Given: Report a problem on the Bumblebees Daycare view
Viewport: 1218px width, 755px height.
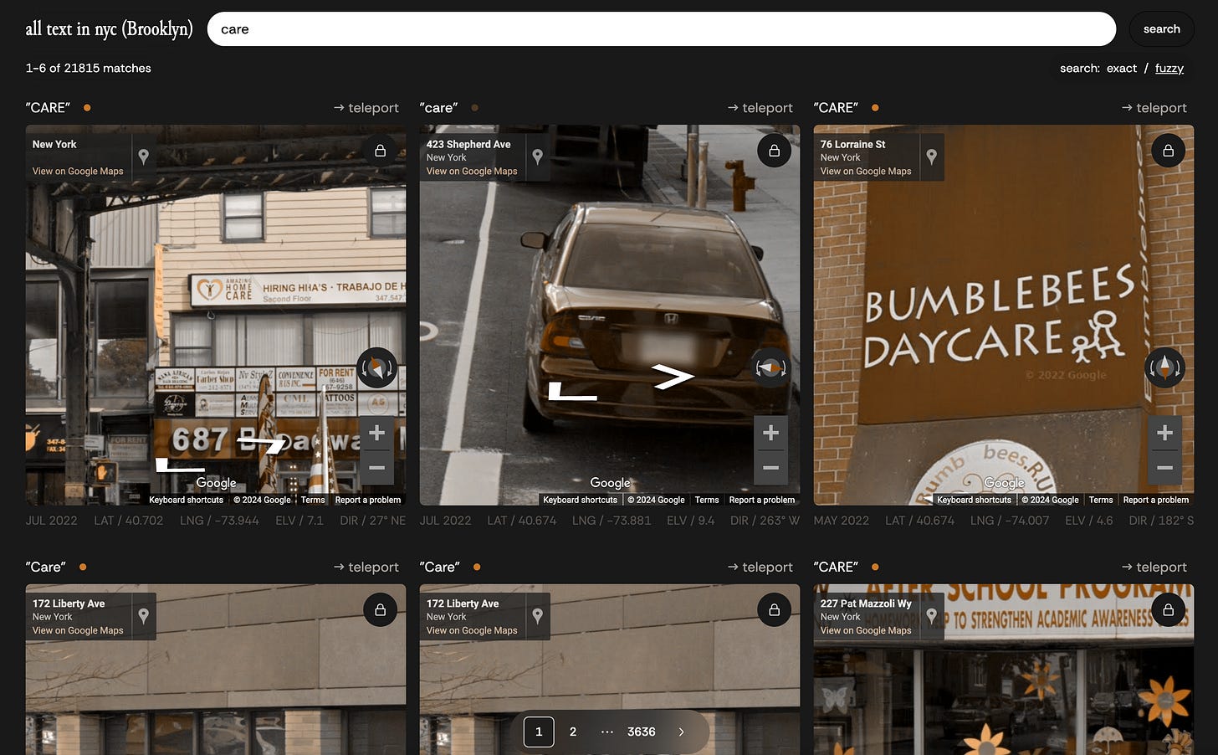Looking at the screenshot, I should [1156, 500].
